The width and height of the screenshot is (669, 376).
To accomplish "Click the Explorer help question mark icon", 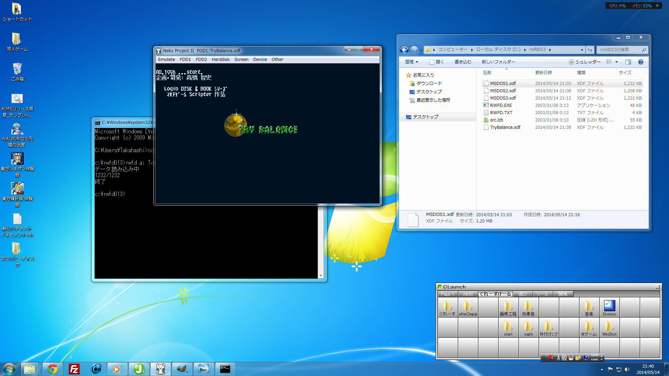I will coord(640,62).
